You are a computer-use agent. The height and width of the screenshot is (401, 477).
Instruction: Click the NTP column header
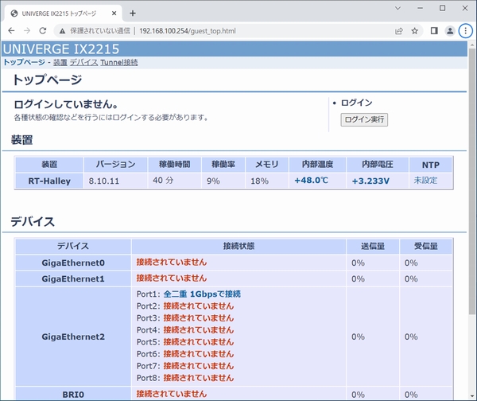(x=430, y=165)
